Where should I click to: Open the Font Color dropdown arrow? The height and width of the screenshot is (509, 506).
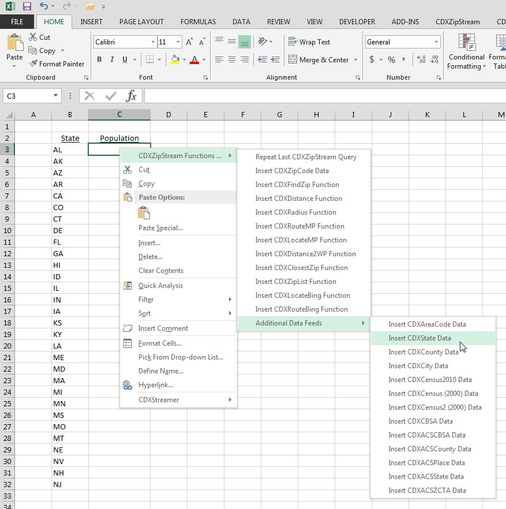pyautogui.click(x=204, y=60)
